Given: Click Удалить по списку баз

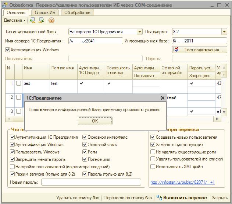Looking at the screenshot, I should click(x=78, y=198).
